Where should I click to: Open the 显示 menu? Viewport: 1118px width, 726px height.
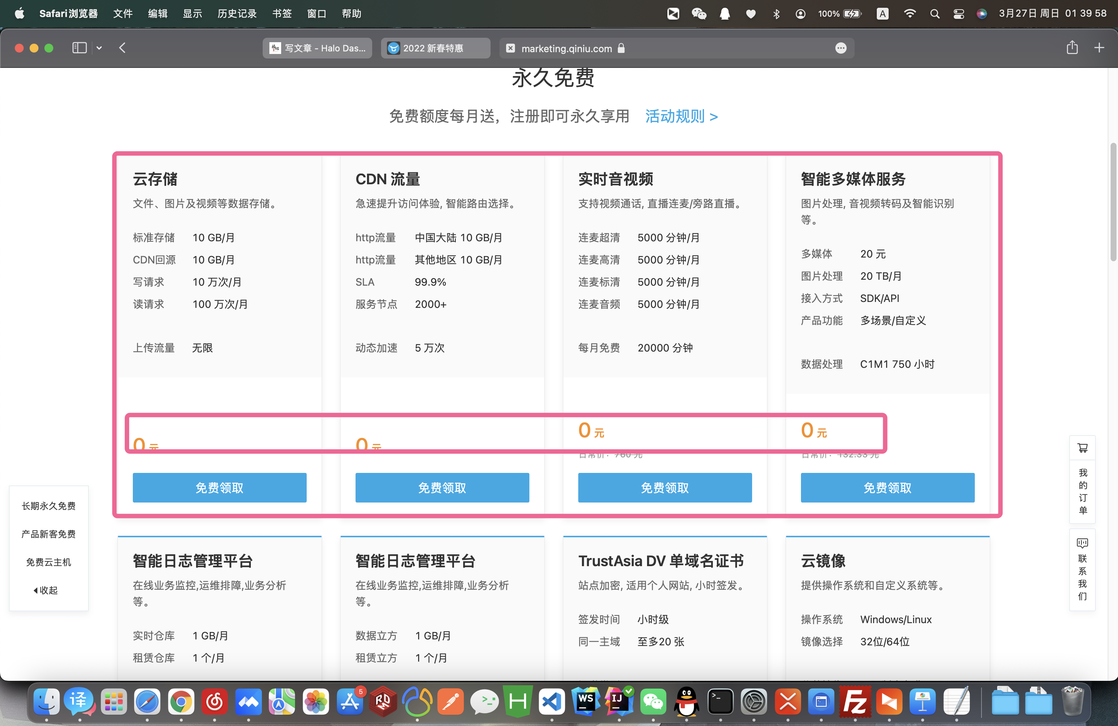pyautogui.click(x=192, y=14)
